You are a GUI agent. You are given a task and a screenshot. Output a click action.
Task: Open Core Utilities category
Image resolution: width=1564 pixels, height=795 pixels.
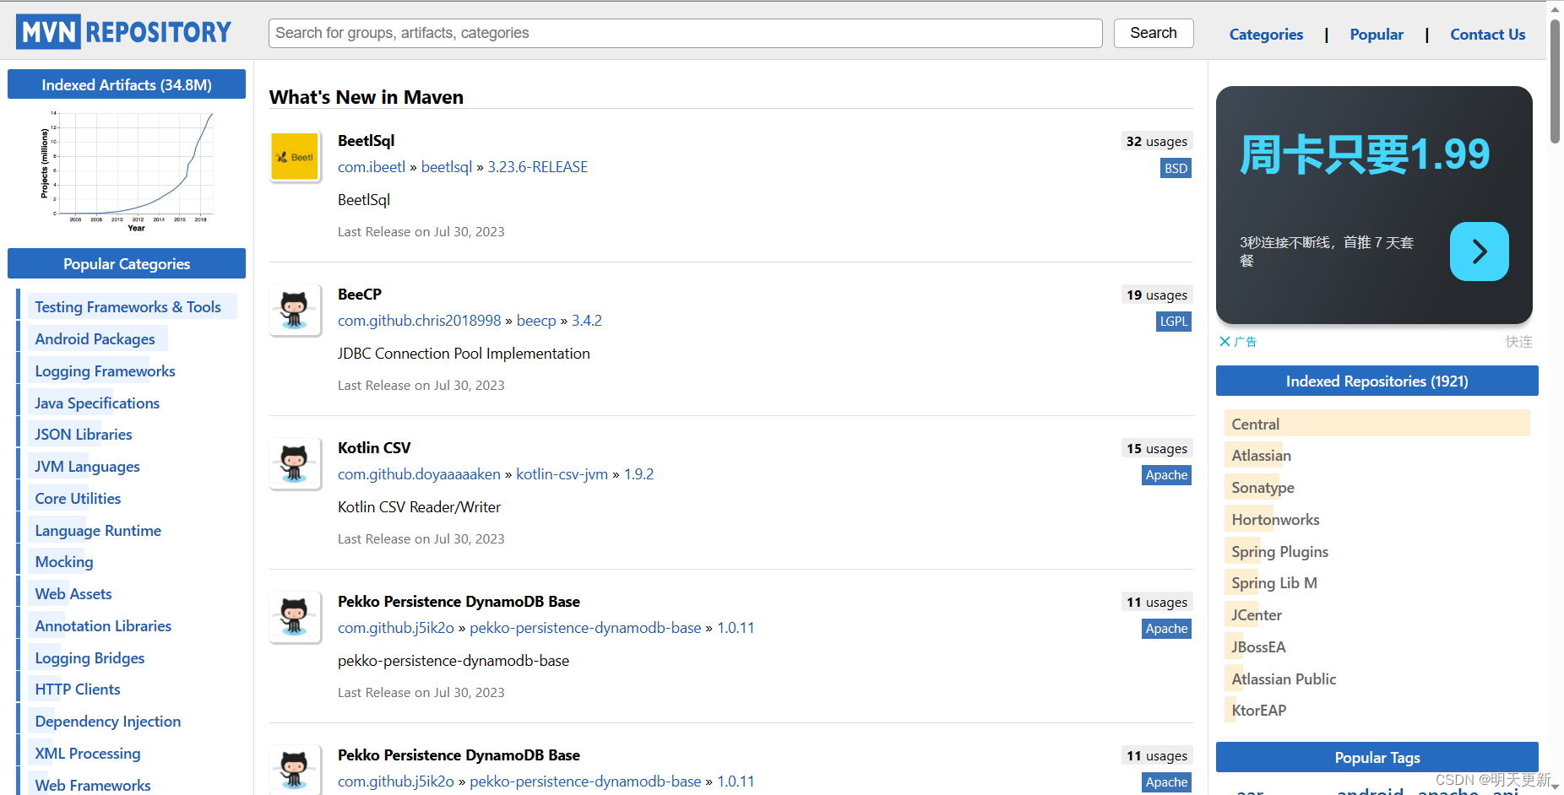(x=78, y=499)
